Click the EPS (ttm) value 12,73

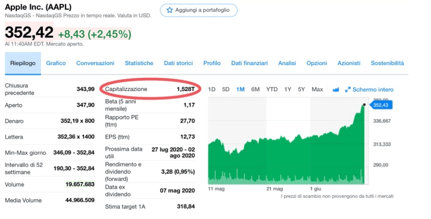[x=188, y=137]
